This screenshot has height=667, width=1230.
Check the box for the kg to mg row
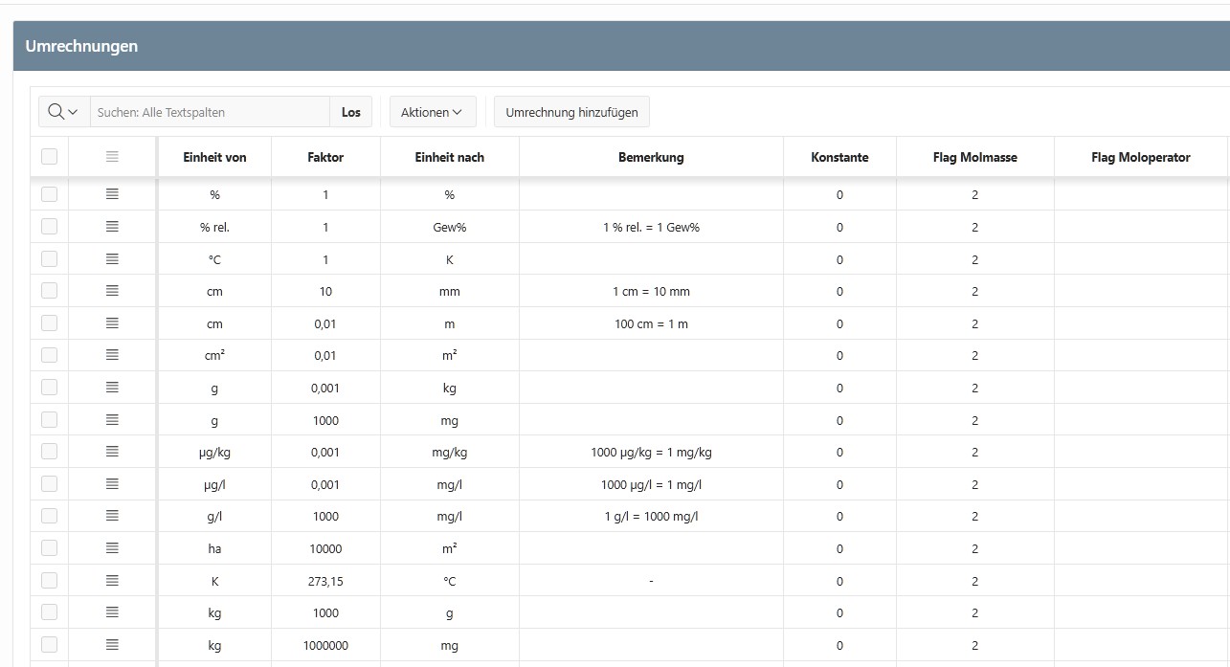(x=50, y=645)
